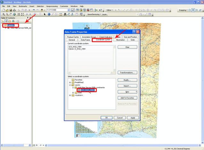The image size is (204, 150).
Task: Open the map scale dropdown
Action: point(69,10)
